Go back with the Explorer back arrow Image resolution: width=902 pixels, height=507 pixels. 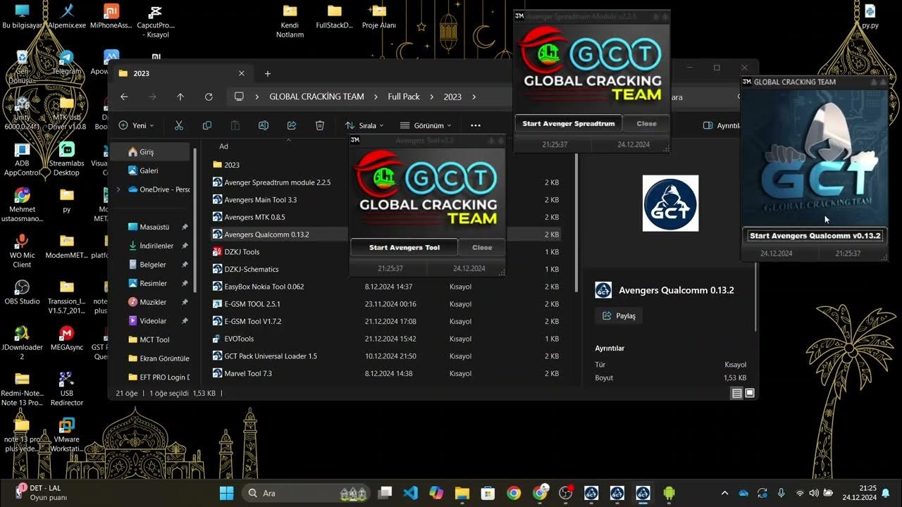click(124, 96)
